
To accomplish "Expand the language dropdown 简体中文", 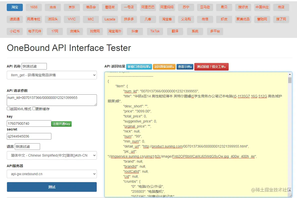I will click(52, 155).
